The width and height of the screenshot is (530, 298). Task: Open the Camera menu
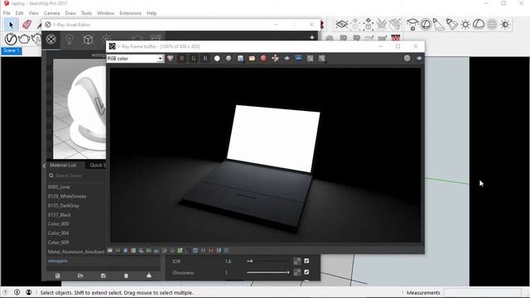pyautogui.click(x=51, y=13)
